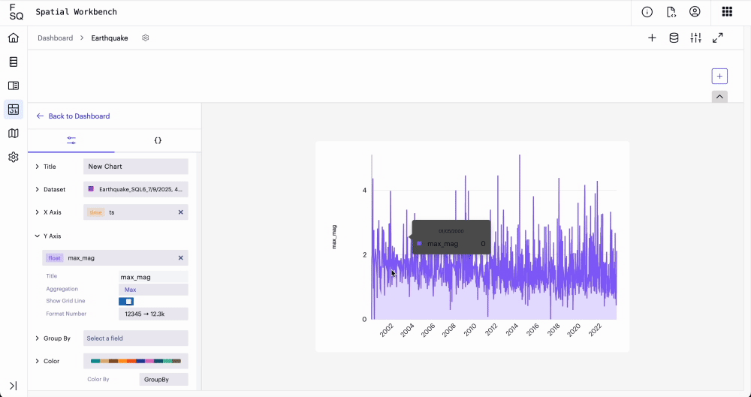Toggle Show Grid Line switch
Image resolution: width=751 pixels, height=397 pixels.
pyautogui.click(x=126, y=301)
